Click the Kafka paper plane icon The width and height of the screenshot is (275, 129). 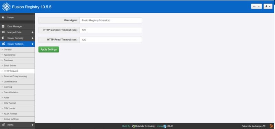pyautogui.click(x=3, y=125)
